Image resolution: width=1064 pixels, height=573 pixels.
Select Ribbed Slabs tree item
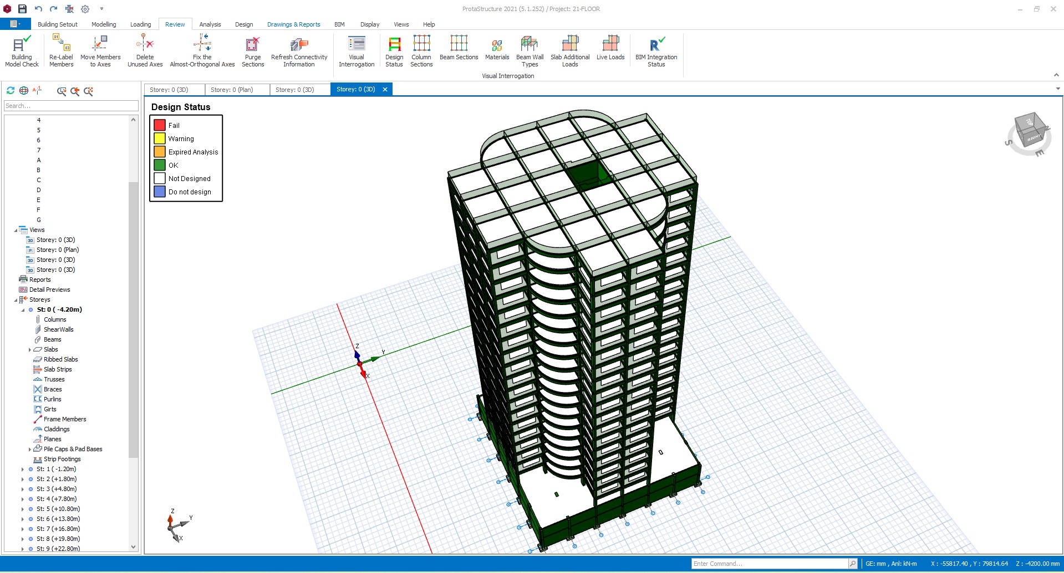tap(61, 360)
